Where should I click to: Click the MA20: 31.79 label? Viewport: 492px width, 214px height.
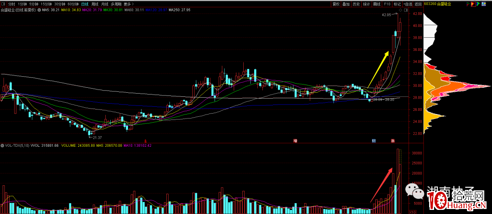click(x=92, y=10)
